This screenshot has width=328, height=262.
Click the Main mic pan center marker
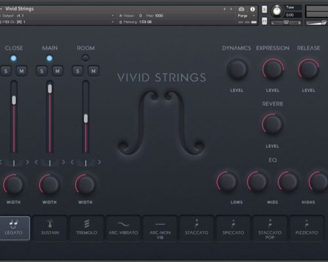coord(50,163)
